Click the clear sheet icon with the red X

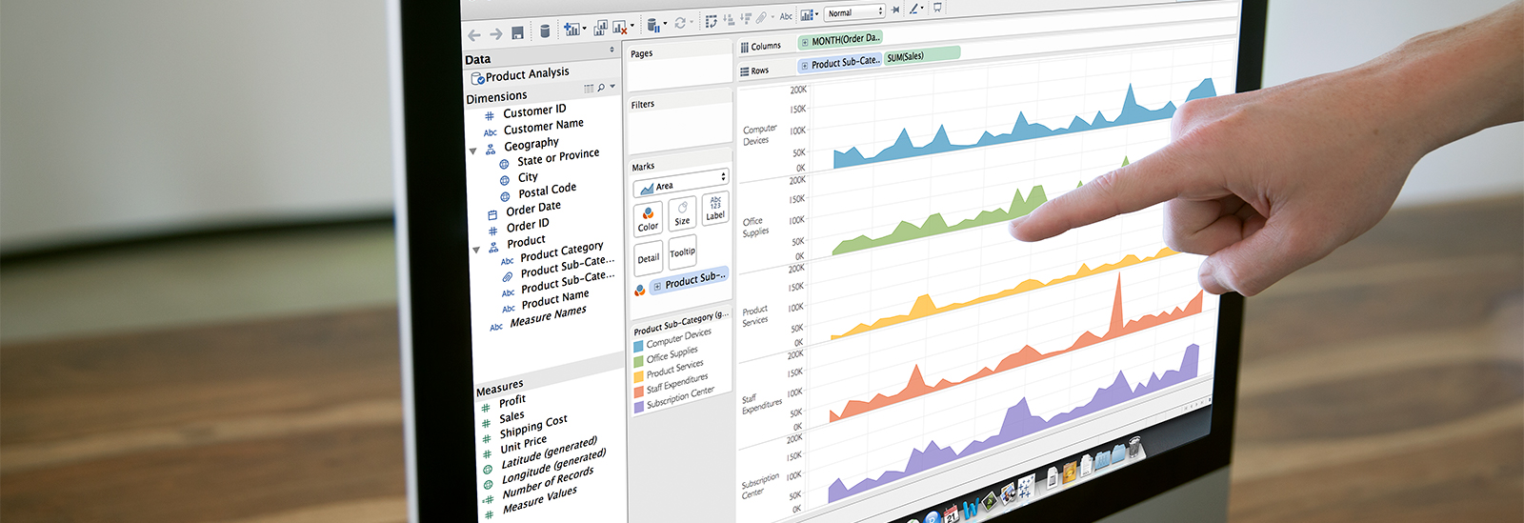[620, 28]
